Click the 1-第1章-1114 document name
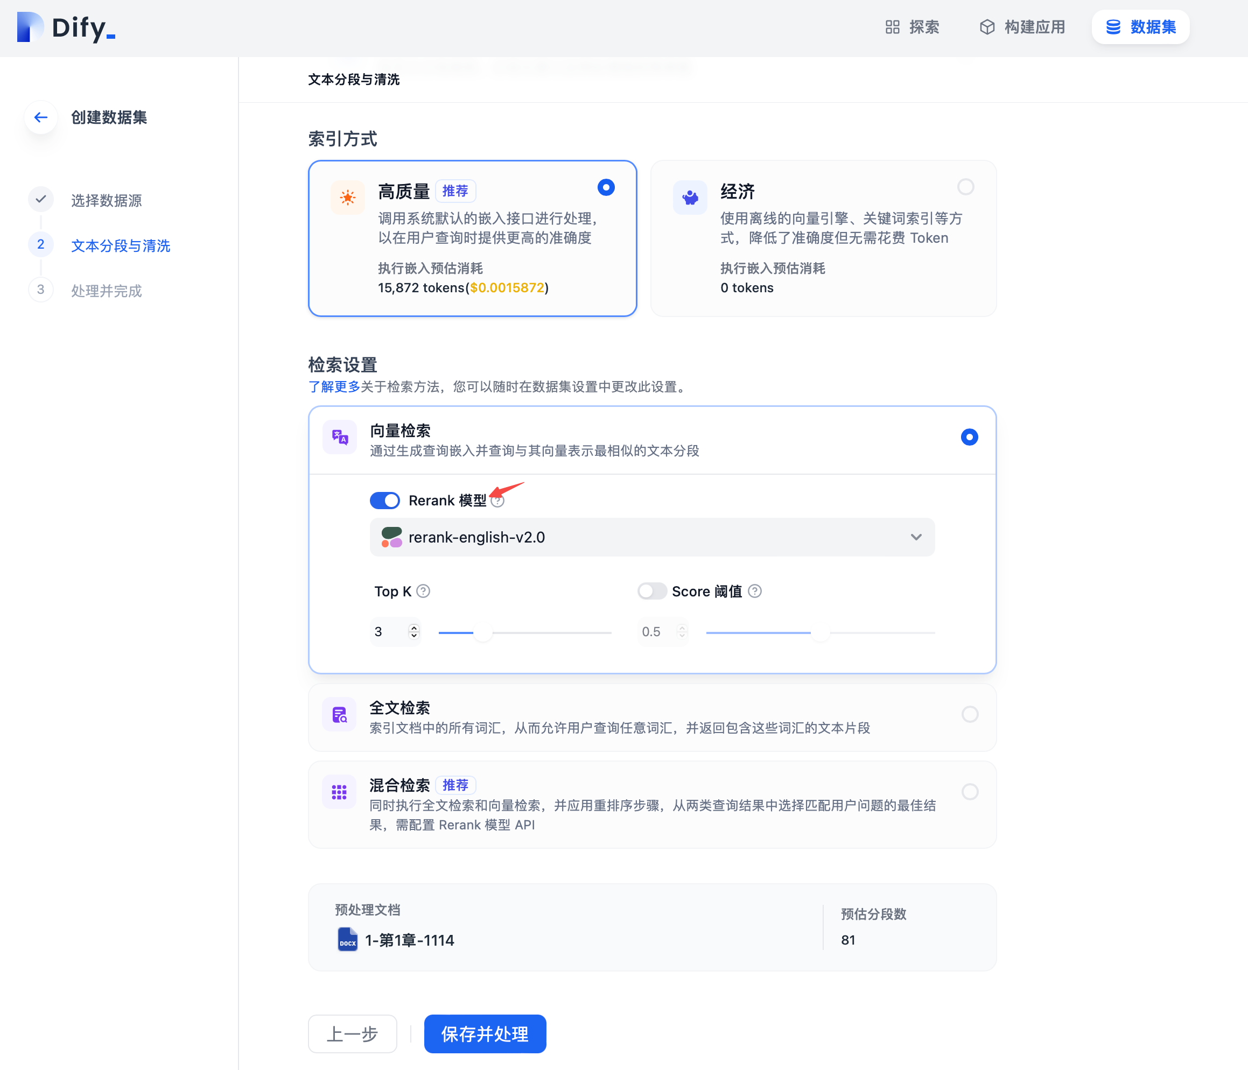Screen dimensions: 1248x1070 pos(410,940)
